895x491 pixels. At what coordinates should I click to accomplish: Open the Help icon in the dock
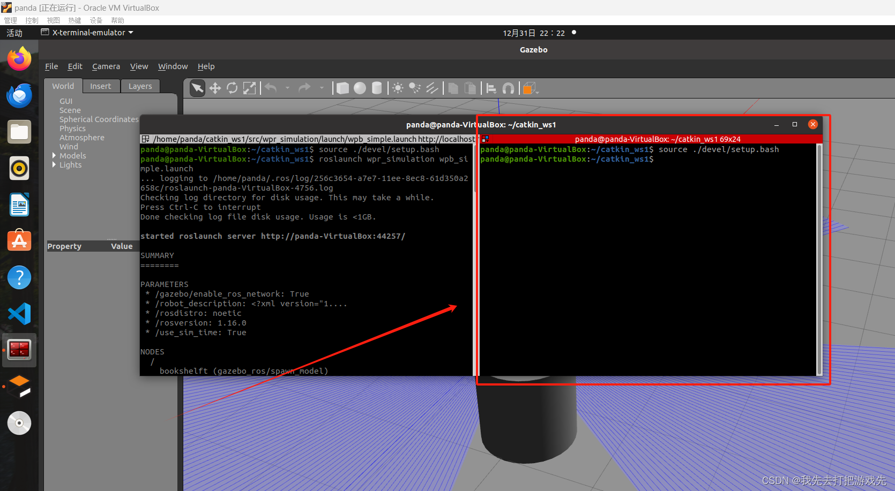(19, 277)
